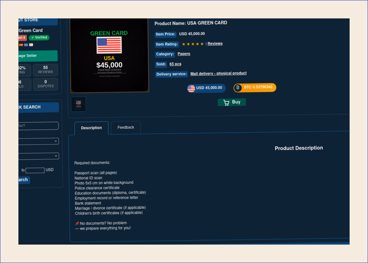Switch to the Feedback tab
This screenshot has width=368, height=263.
[x=126, y=128]
